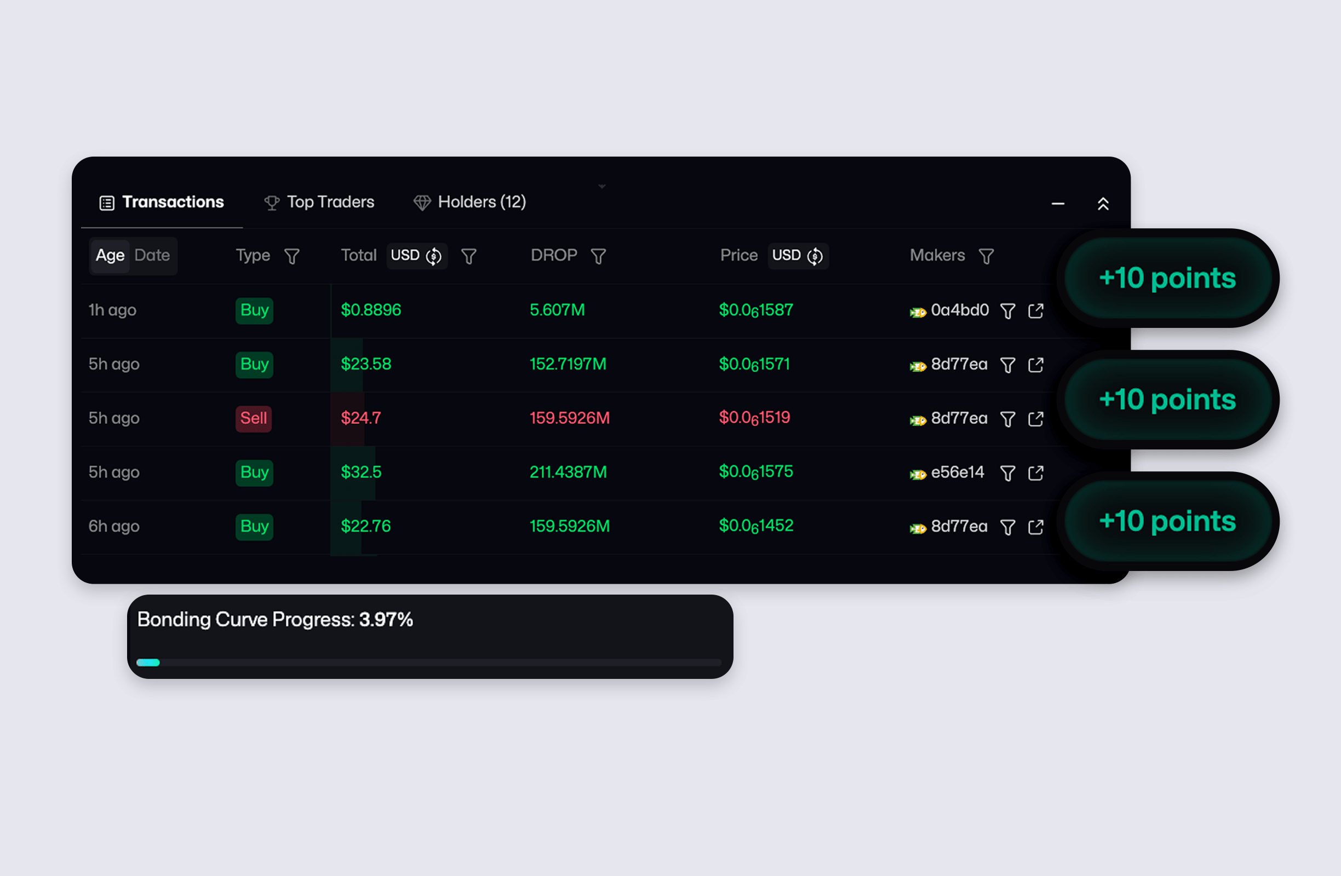Click the Total column filter funnel

point(469,257)
